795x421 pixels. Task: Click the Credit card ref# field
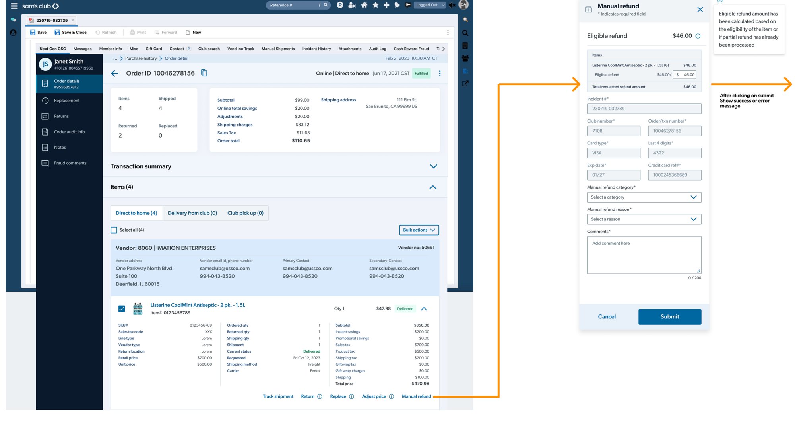675,175
